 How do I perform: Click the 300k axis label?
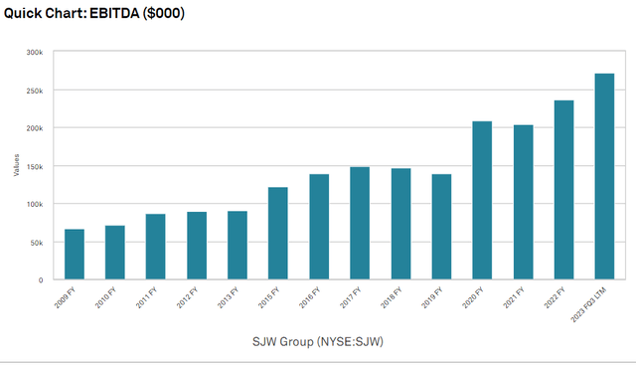[35, 53]
